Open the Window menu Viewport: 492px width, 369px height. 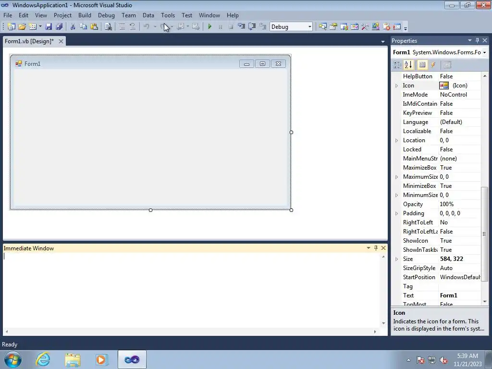click(x=209, y=15)
